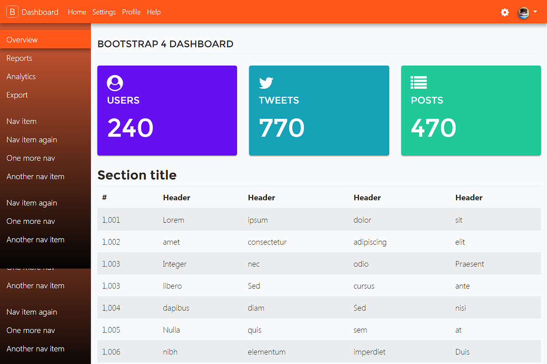The height and width of the screenshot is (364, 547).
Task: Select table cell 'imperdiet'
Action: (x=369, y=352)
